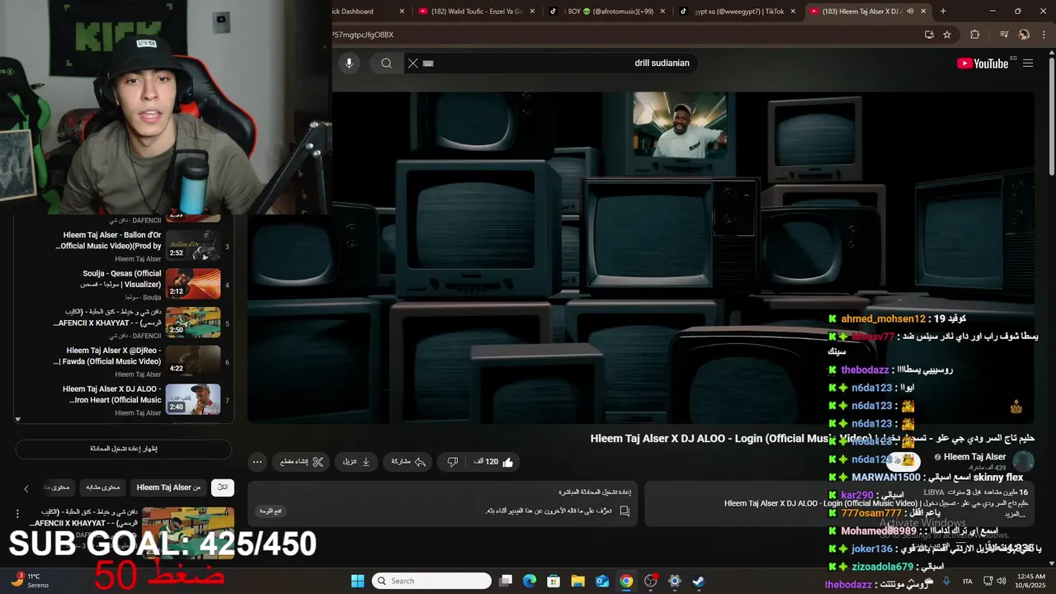Click Show chat replay (إظهار إعادة تشغيل المحادثة) button

(x=124, y=449)
